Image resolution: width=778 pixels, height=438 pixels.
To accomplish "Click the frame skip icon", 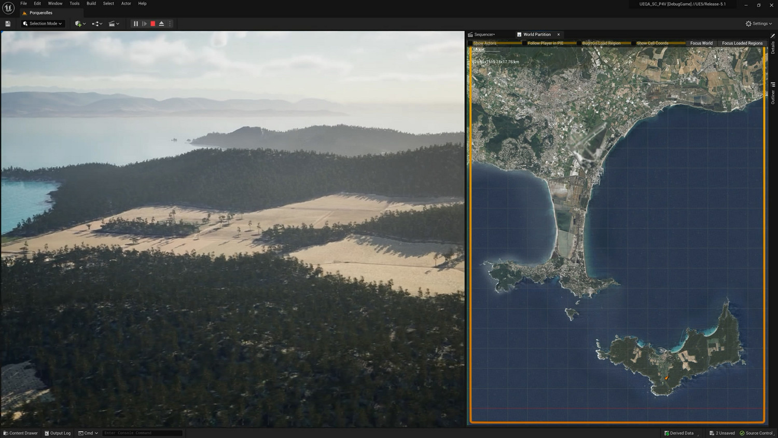I will (x=145, y=24).
